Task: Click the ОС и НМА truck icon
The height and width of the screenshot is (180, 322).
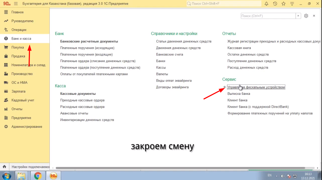Action: [6, 83]
